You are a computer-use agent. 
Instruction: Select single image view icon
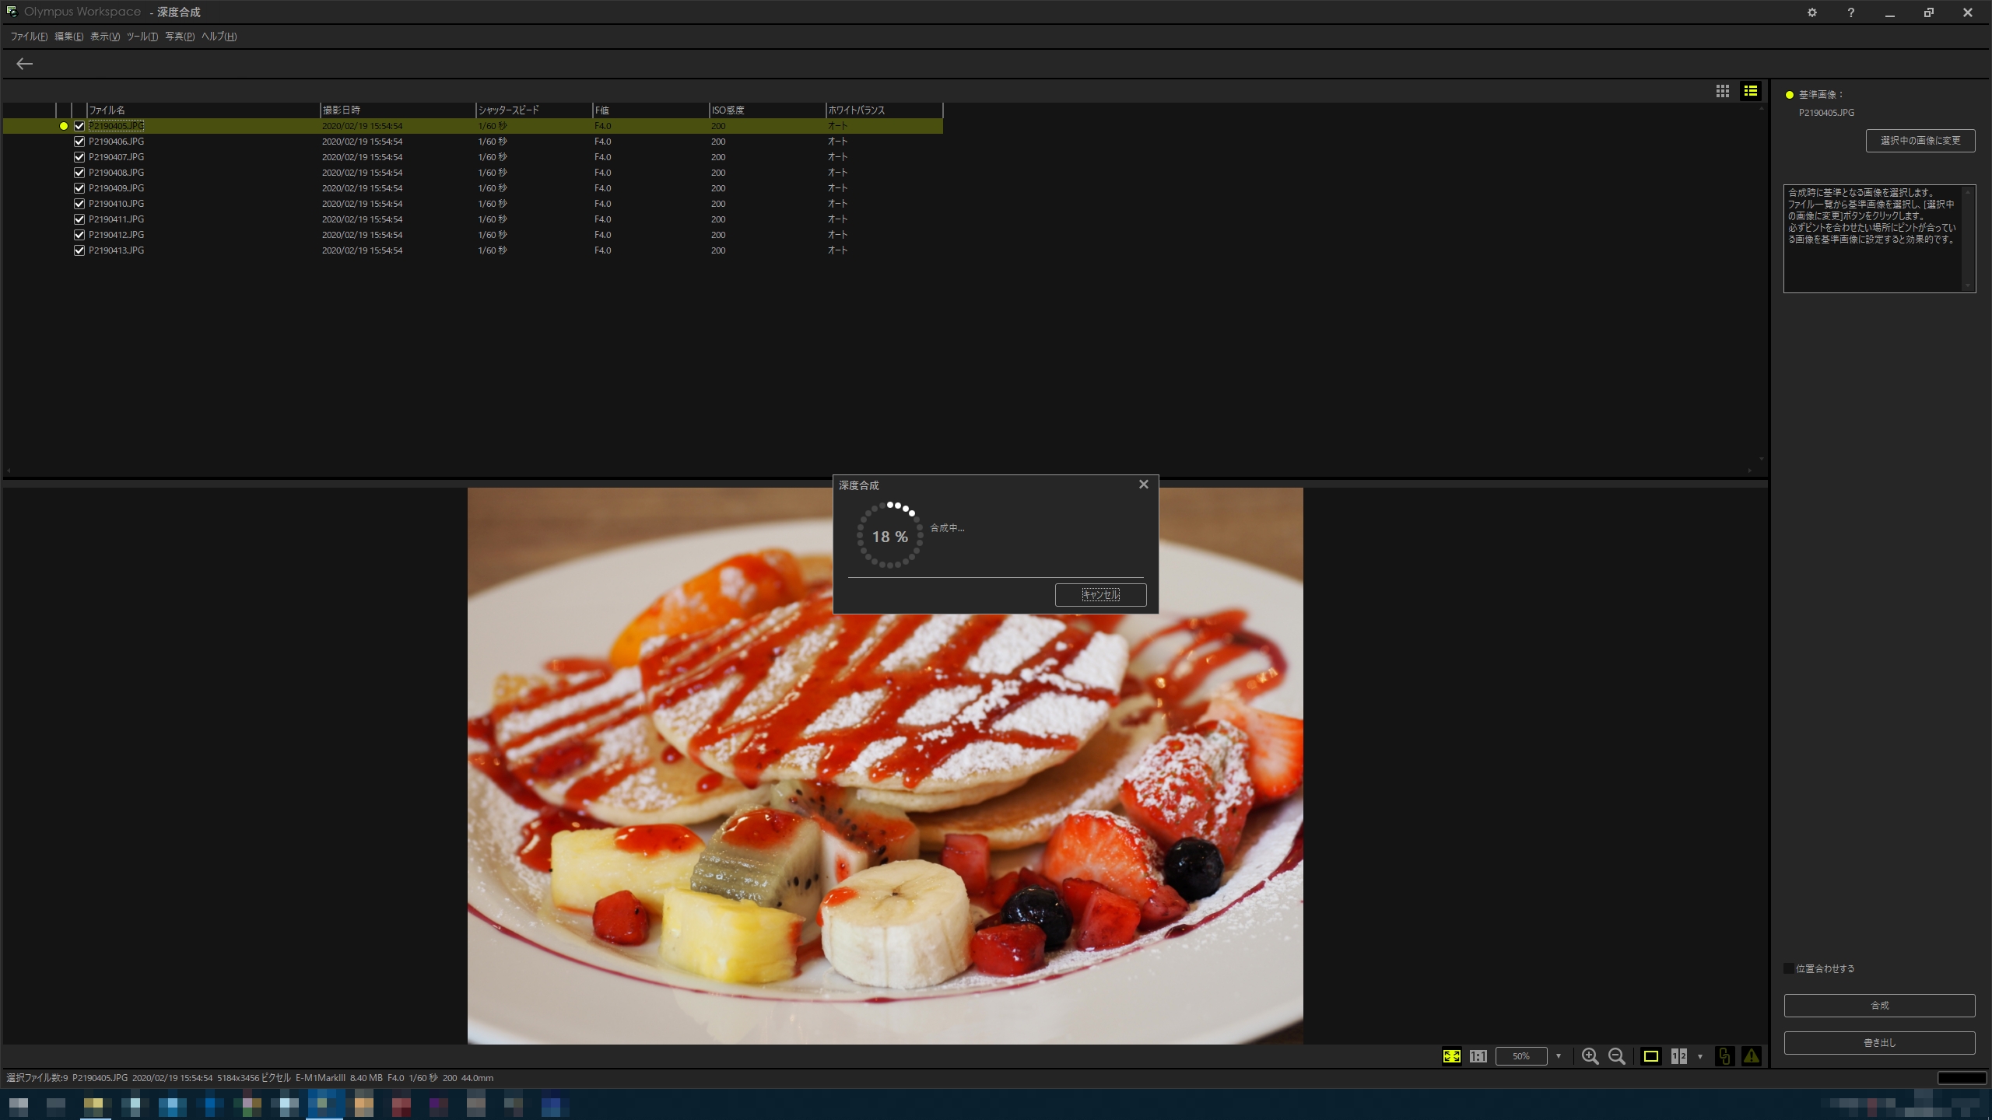1651,1056
